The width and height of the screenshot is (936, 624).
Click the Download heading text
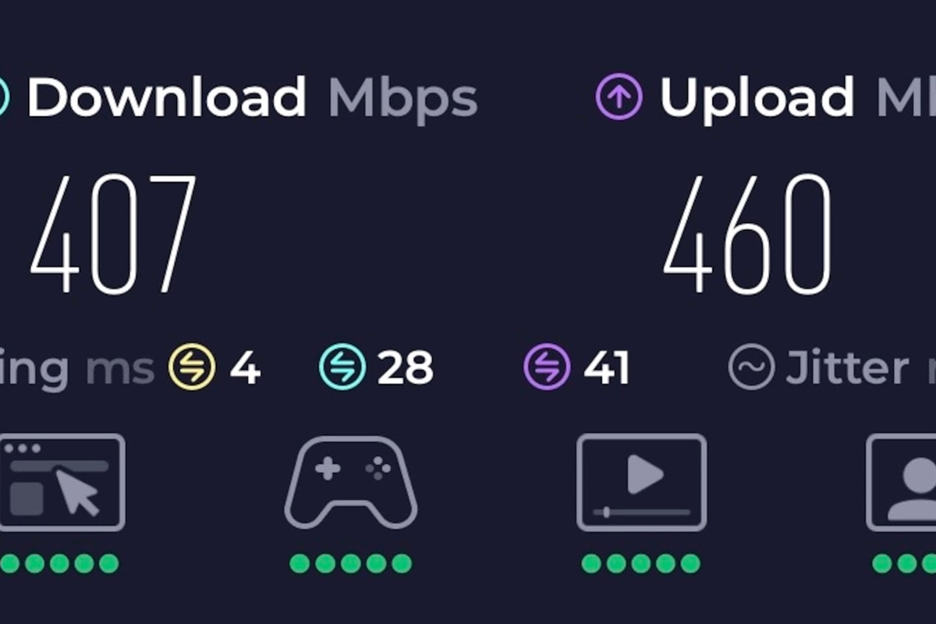167,98
